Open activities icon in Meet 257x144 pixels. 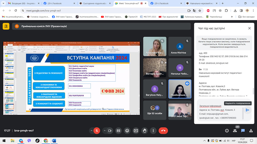tap(251, 131)
